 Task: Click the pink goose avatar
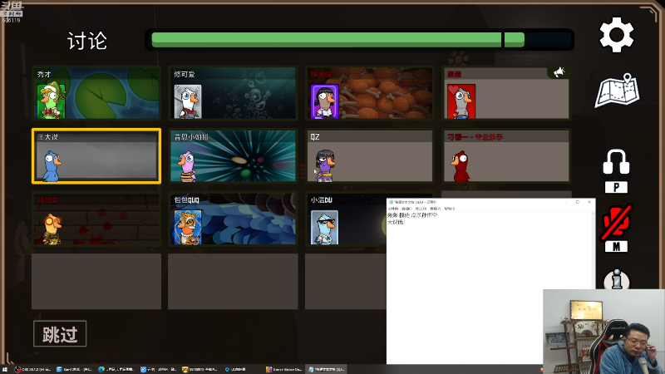tap(186, 167)
